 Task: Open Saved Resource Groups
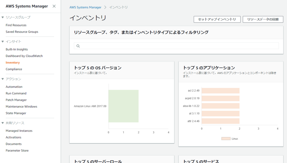(x=22, y=32)
